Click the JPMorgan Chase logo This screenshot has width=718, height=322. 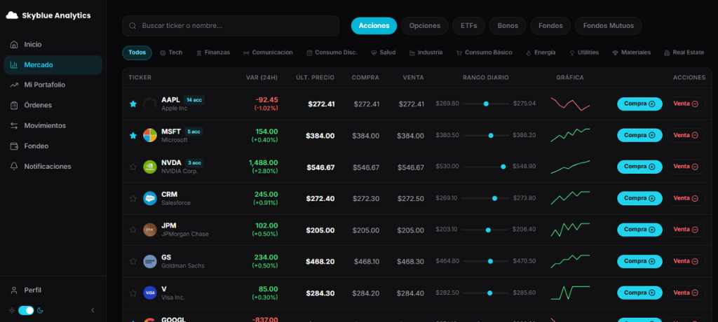150,230
